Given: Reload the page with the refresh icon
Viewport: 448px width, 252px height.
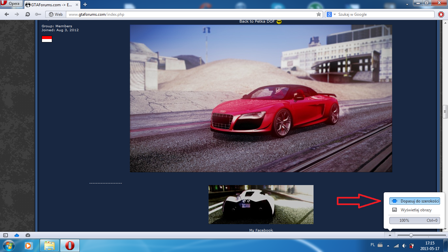Looking at the screenshot, I should tap(28, 14).
